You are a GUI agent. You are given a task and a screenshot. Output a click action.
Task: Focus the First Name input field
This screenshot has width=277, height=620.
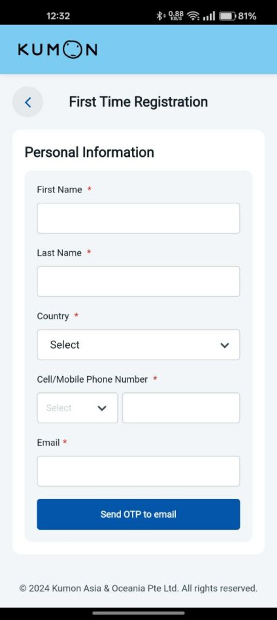138,218
